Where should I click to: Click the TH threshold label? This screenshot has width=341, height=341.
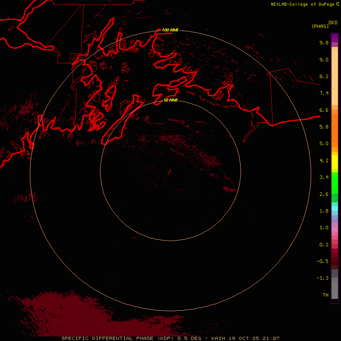[x=325, y=295]
